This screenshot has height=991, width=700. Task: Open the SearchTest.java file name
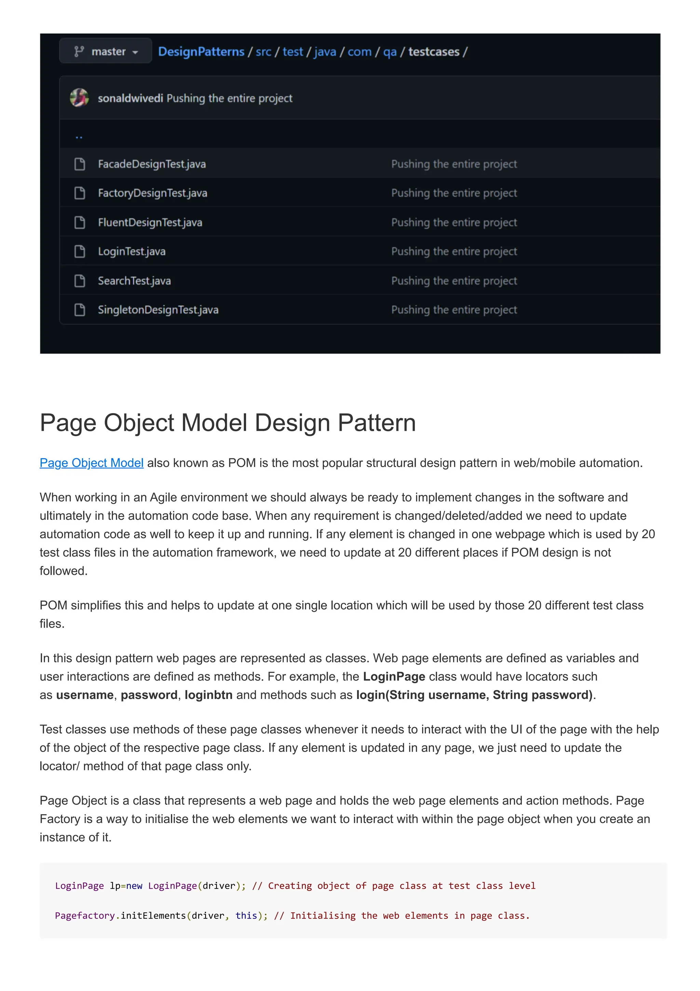tap(134, 280)
